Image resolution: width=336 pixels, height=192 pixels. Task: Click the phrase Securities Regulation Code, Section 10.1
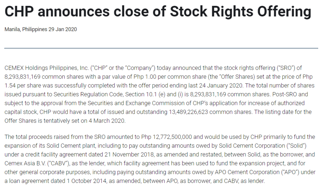105,94
